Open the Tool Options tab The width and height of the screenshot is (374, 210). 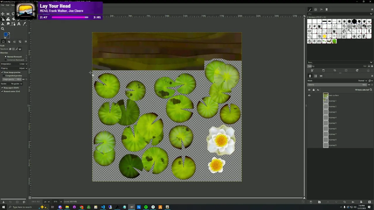point(3,41)
